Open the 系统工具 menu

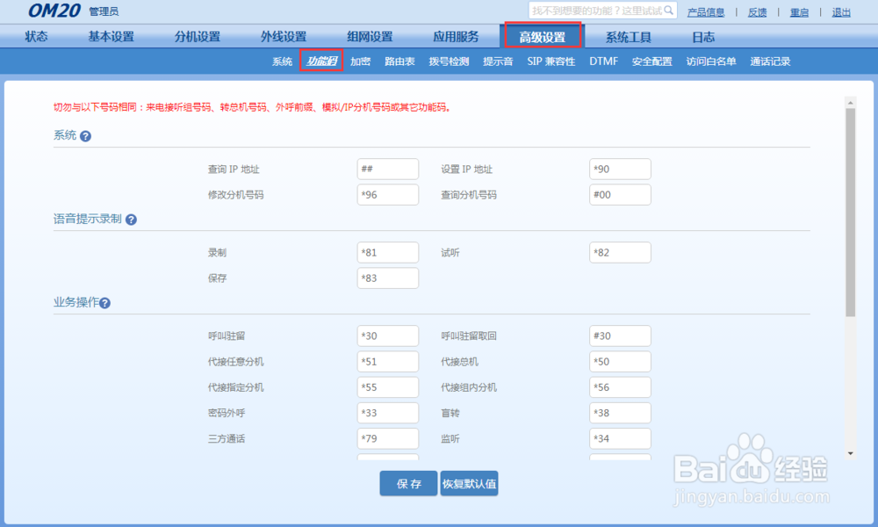628,36
